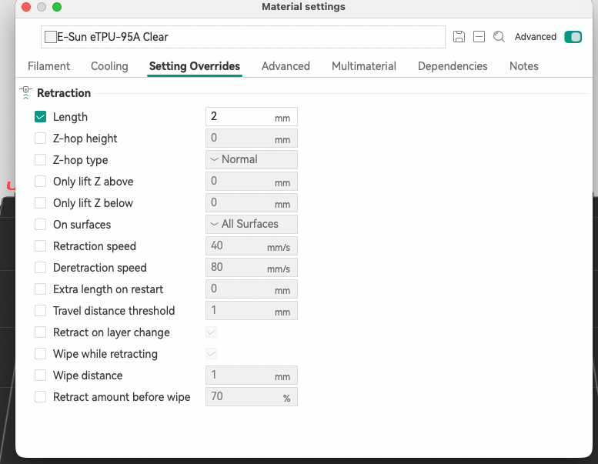Check the Only lift Z below checkbox
Image resolution: width=598 pixels, height=464 pixels.
click(40, 203)
